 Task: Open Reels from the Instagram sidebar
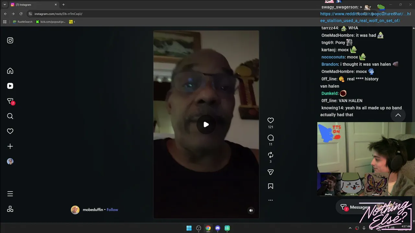point(10,86)
